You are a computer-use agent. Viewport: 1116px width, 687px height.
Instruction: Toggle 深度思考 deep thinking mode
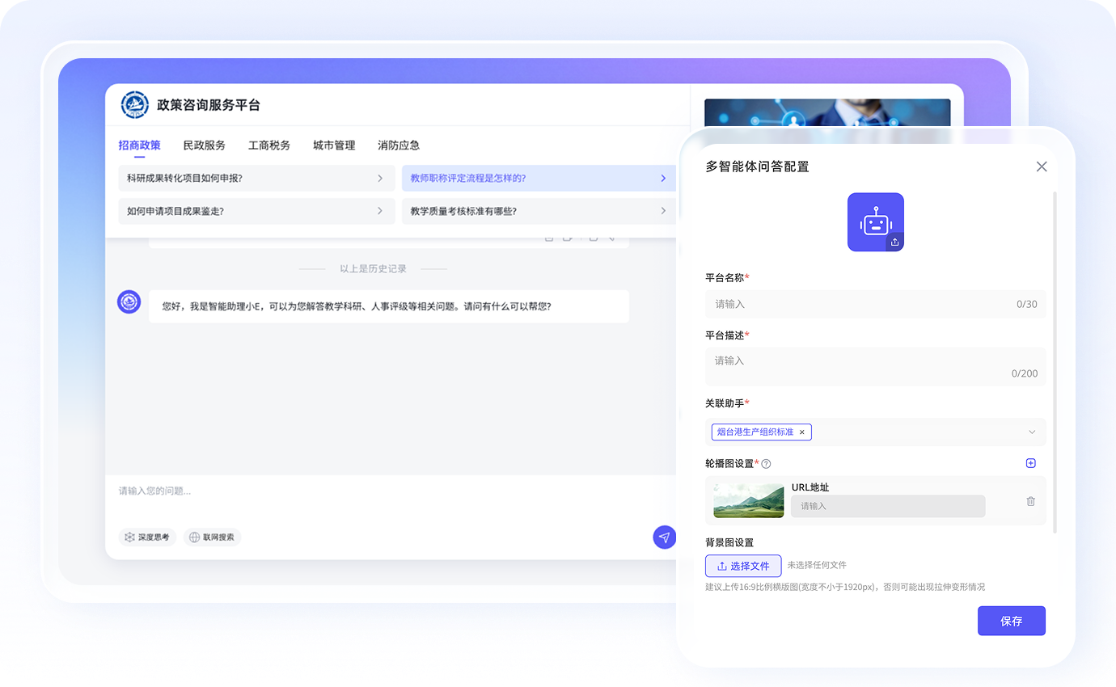coord(147,537)
